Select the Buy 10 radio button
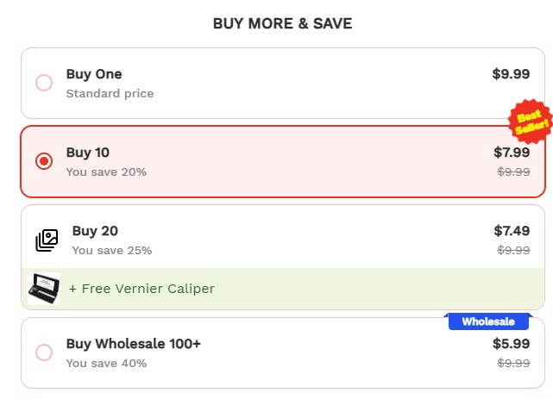Image resolution: width=553 pixels, height=399 pixels. point(44,161)
